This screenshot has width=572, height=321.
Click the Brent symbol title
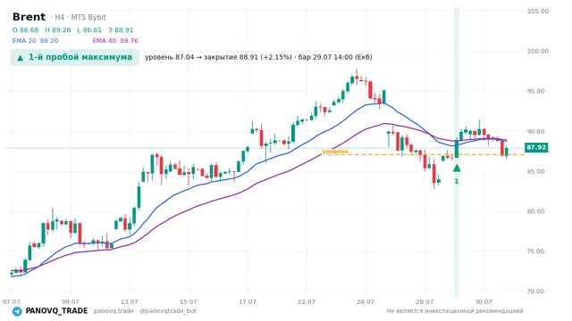(29, 17)
